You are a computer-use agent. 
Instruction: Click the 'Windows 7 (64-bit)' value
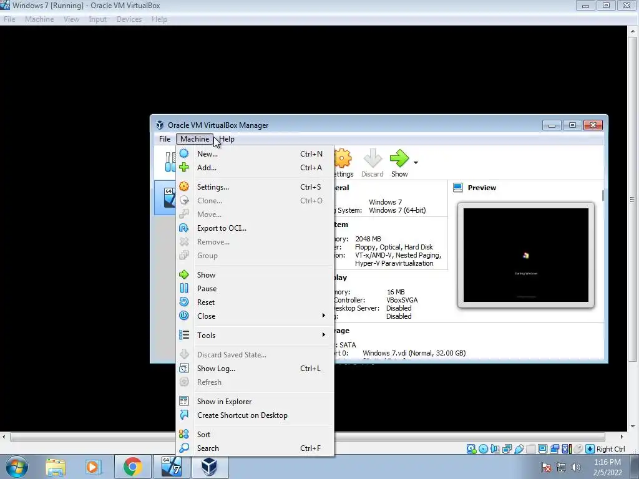coord(398,210)
